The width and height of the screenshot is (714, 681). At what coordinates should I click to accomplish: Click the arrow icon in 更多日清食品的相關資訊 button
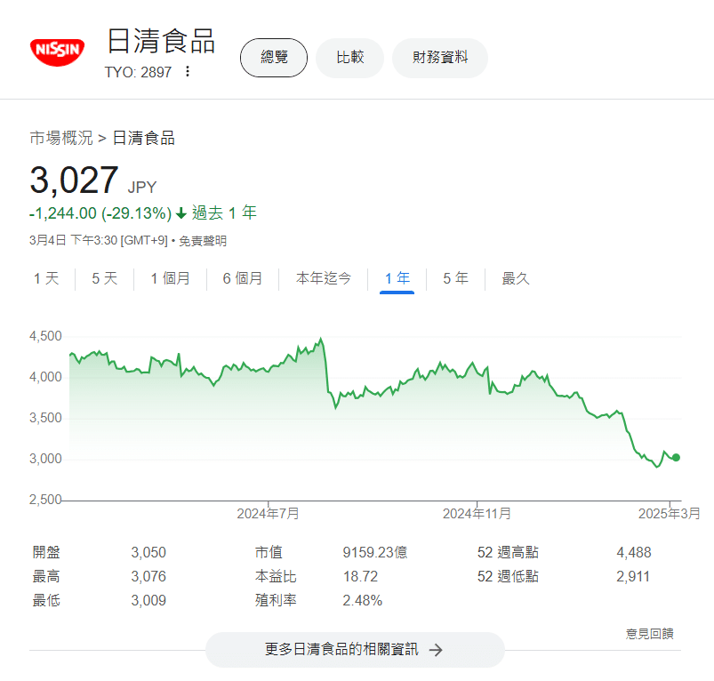(436, 650)
